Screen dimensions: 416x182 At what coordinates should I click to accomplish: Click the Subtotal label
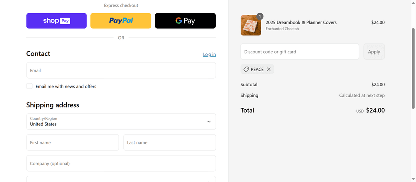tap(249, 85)
